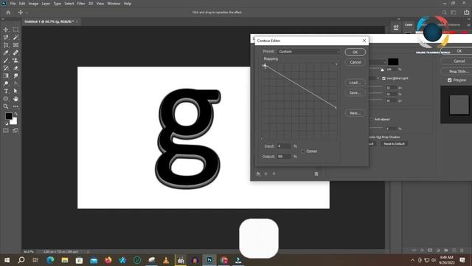
Task: Click the share icon at top right
Action: (x=467, y=13)
